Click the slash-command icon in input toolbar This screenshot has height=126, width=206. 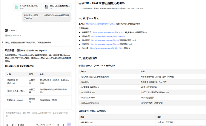[7, 125]
